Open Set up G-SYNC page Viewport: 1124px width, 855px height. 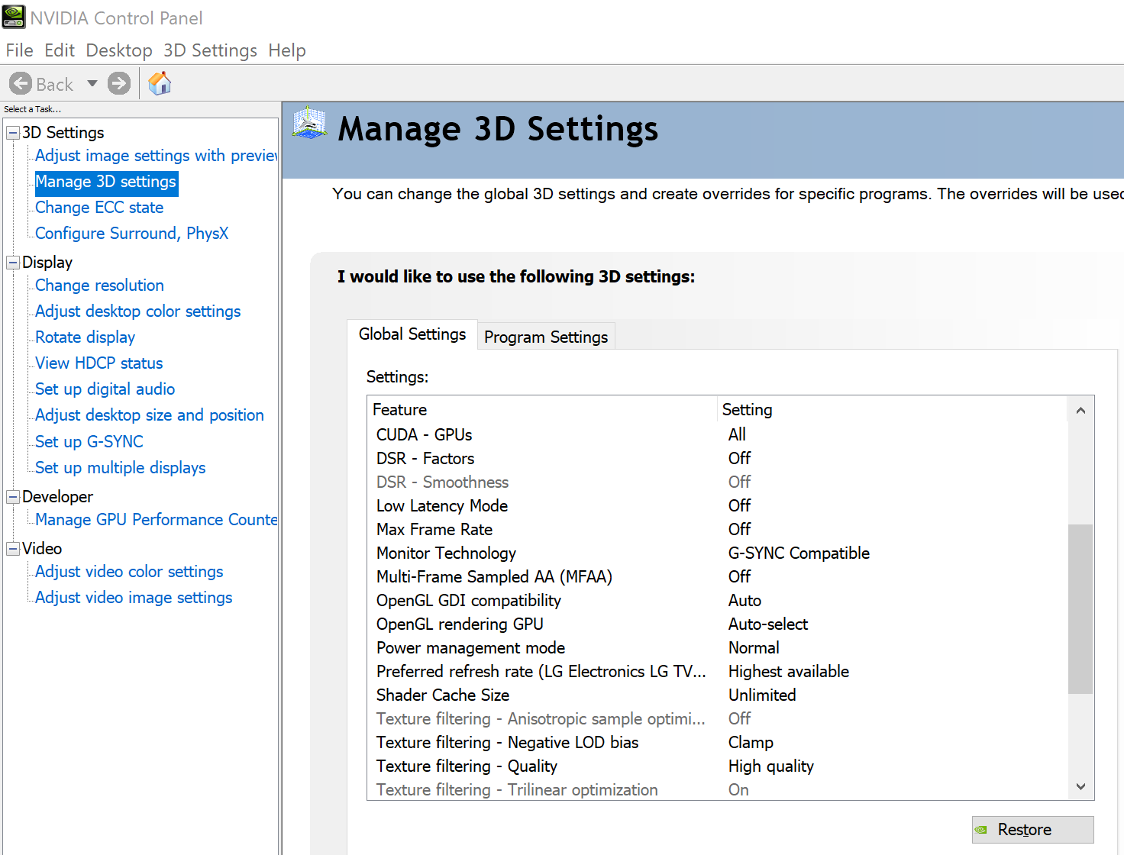[89, 442]
